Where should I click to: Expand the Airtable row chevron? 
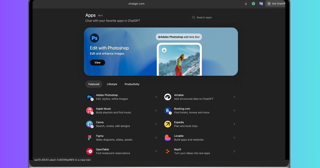point(234,97)
